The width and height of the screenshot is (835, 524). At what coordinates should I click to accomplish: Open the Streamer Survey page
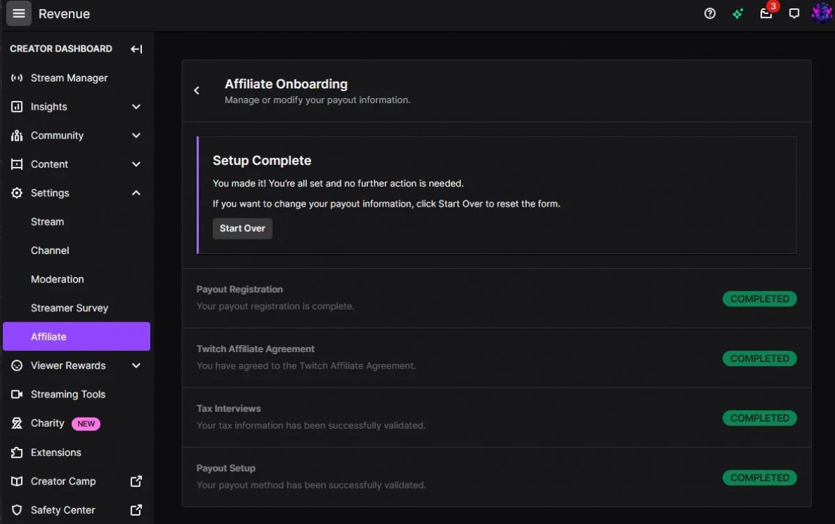77,308
